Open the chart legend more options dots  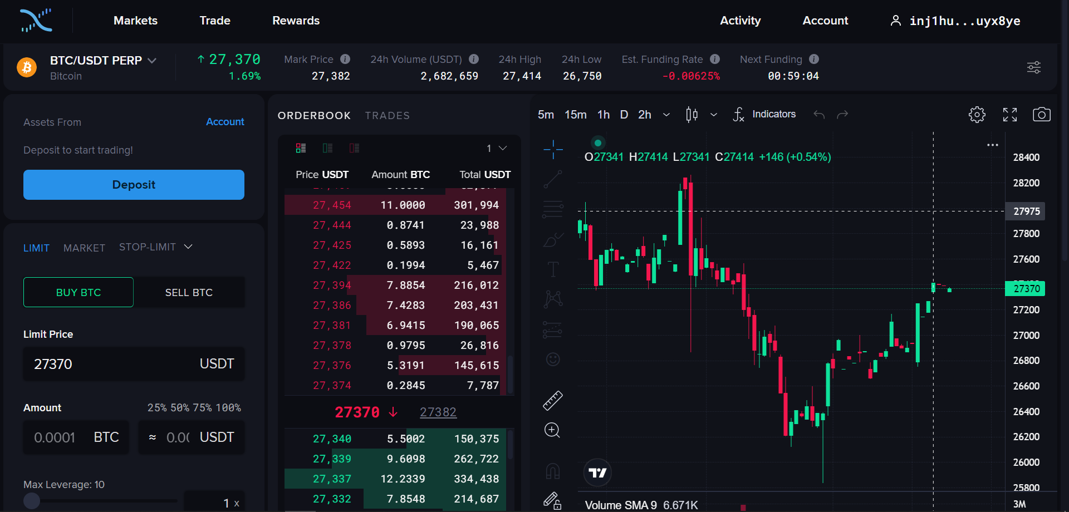point(993,145)
